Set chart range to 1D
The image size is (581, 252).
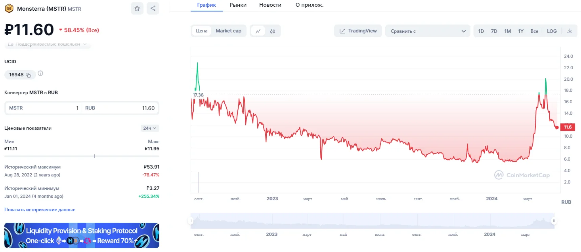pos(481,31)
